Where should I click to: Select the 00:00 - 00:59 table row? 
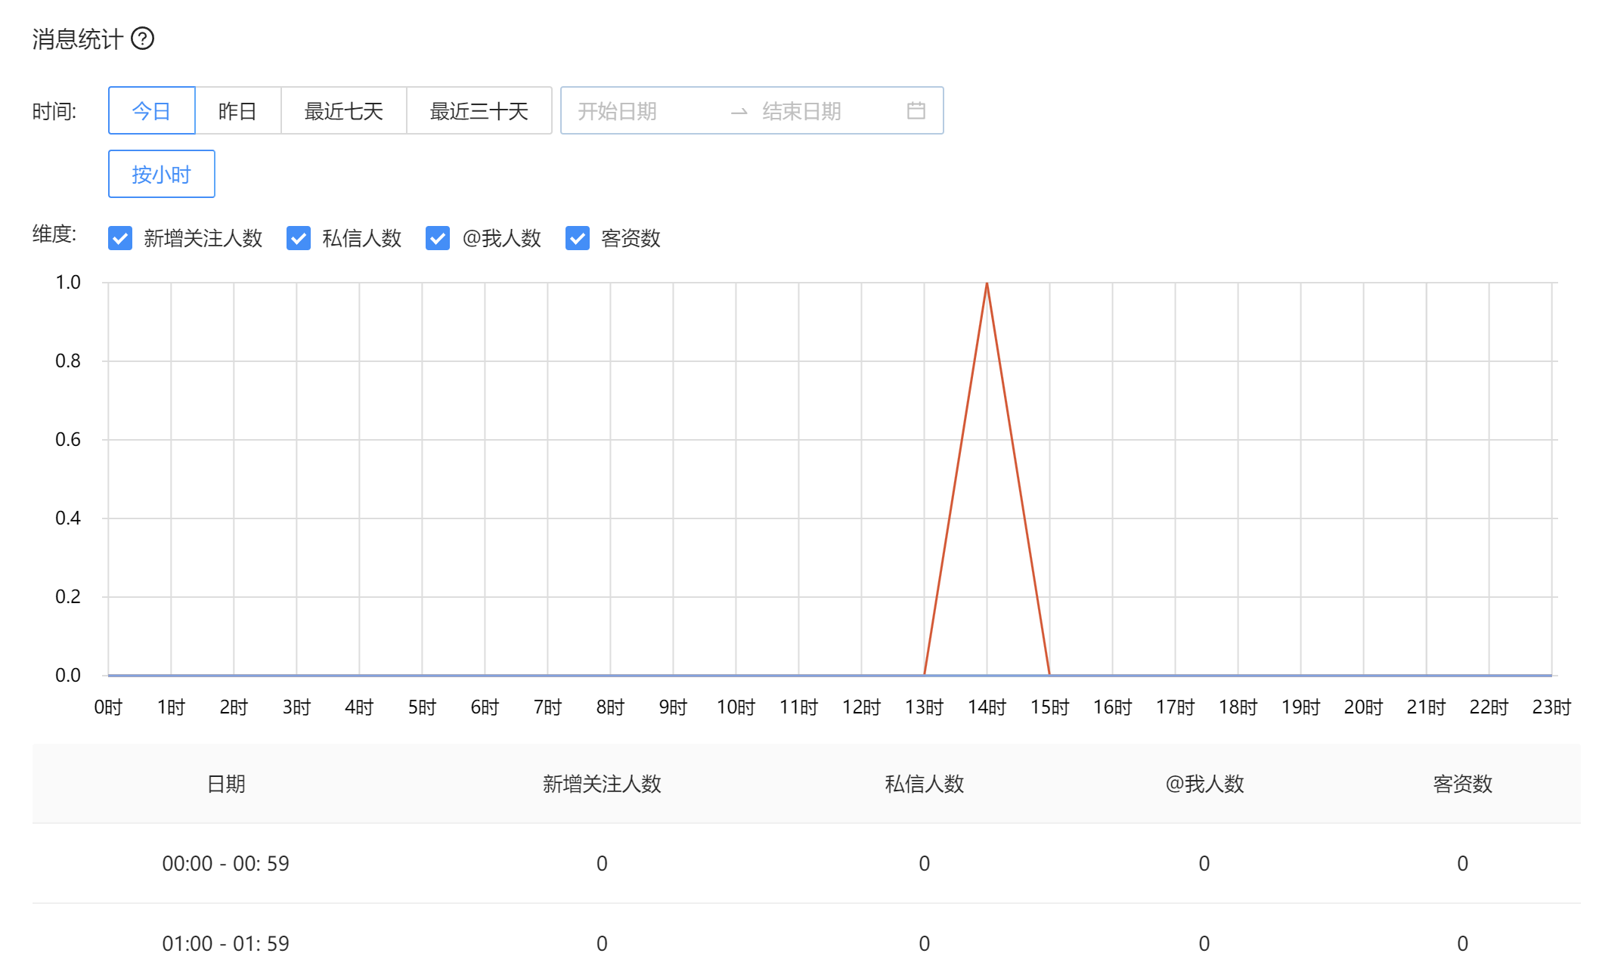pos(225,863)
